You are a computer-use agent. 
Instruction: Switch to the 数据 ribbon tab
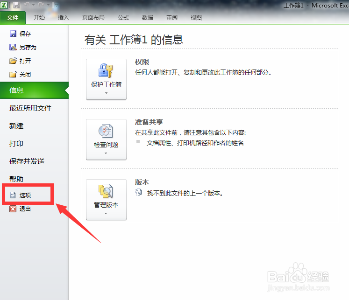tap(148, 18)
